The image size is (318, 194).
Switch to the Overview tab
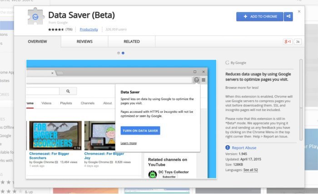pos(37,41)
